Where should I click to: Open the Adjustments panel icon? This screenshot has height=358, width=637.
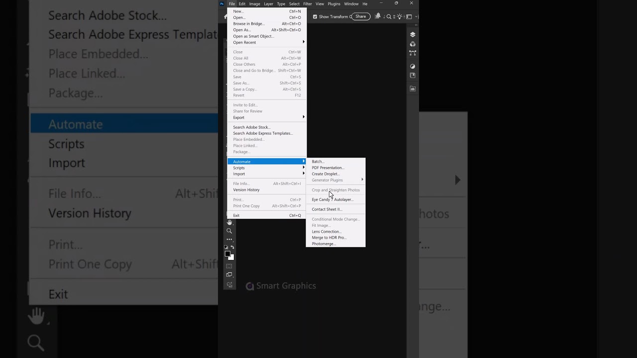413,66
